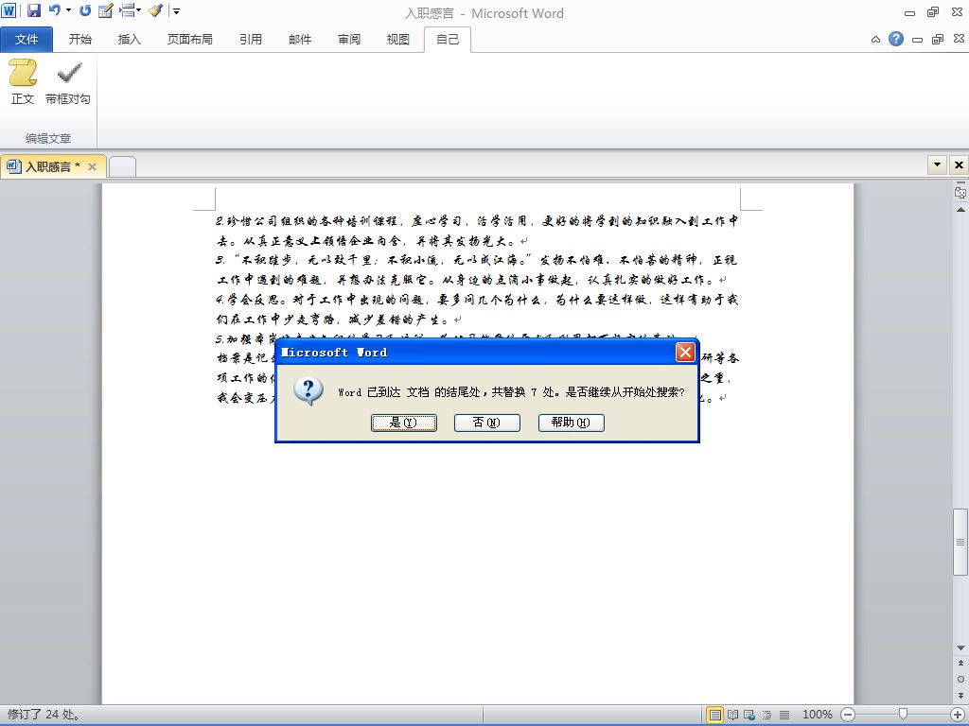Toggle the ruler icon above vertical scrollbar
The width and height of the screenshot is (969, 726).
(x=960, y=191)
